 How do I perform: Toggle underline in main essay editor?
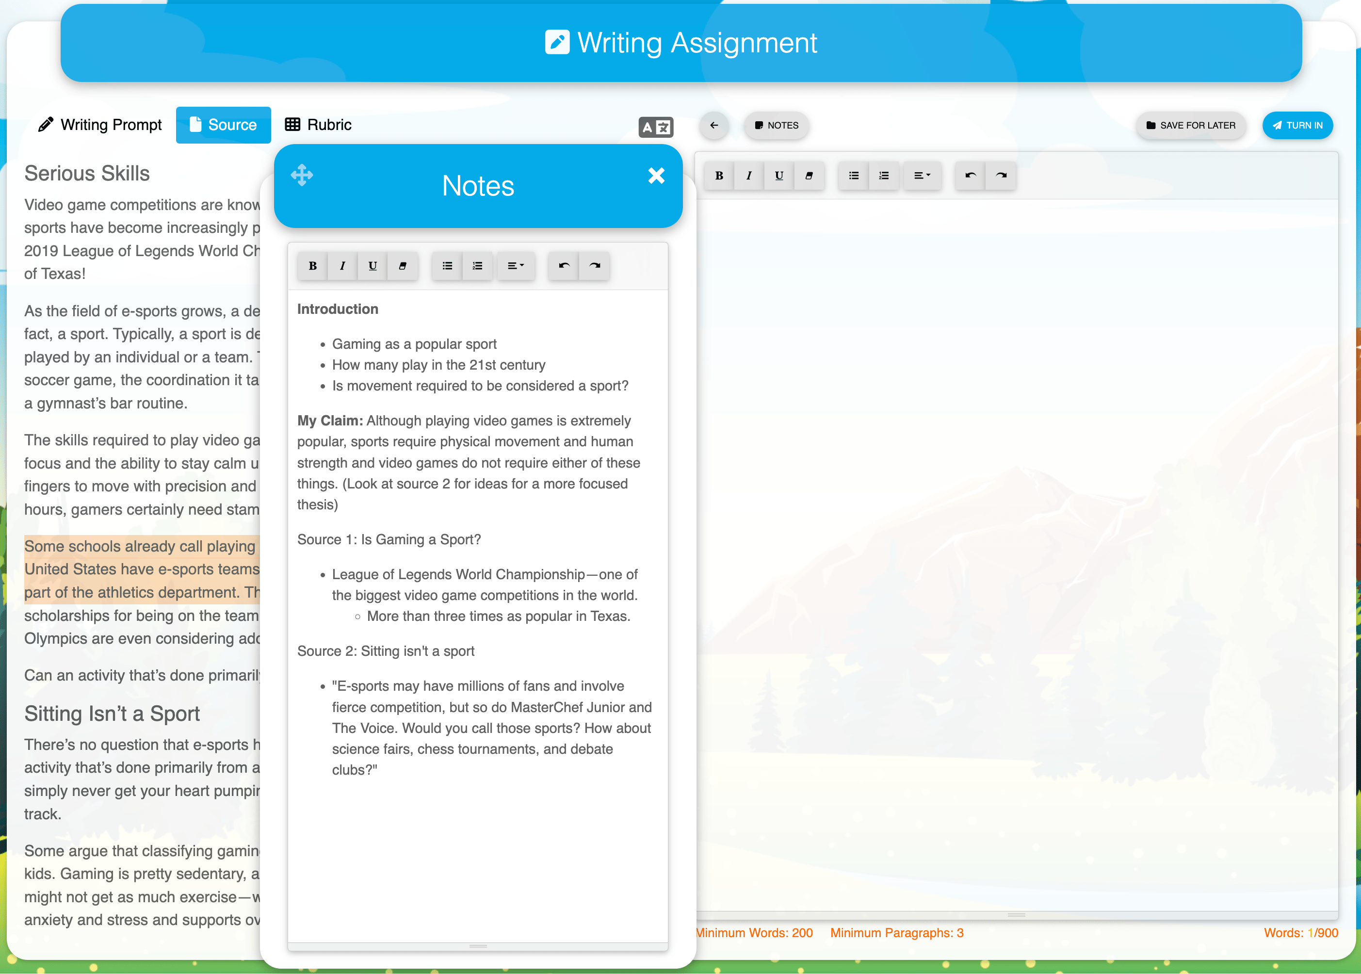pyautogui.click(x=779, y=176)
